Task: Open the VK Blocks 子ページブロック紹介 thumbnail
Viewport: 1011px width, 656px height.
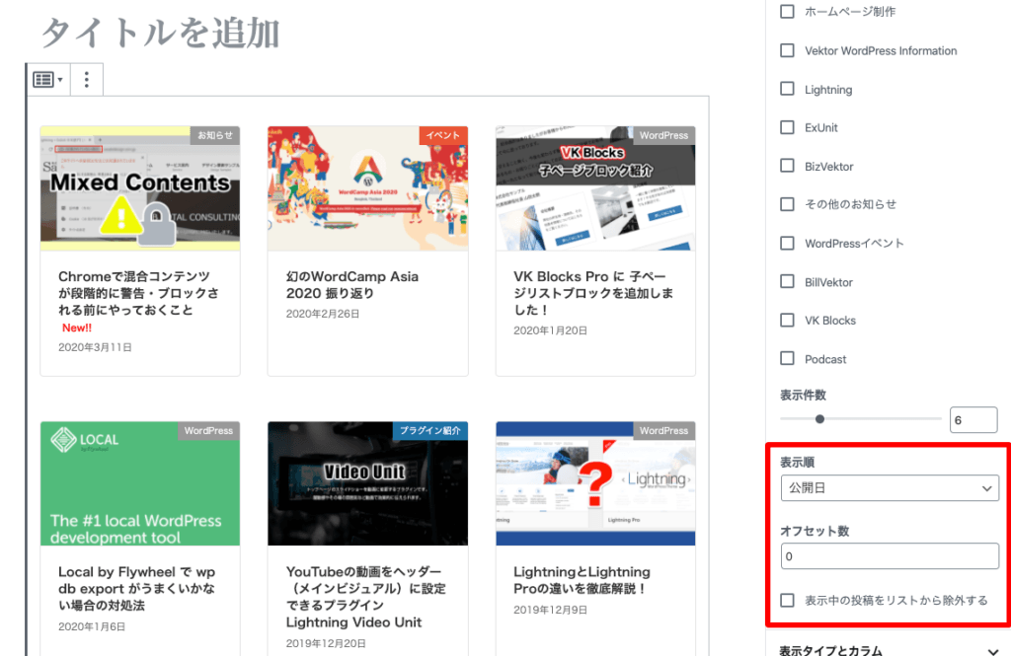Action: pyautogui.click(x=595, y=188)
